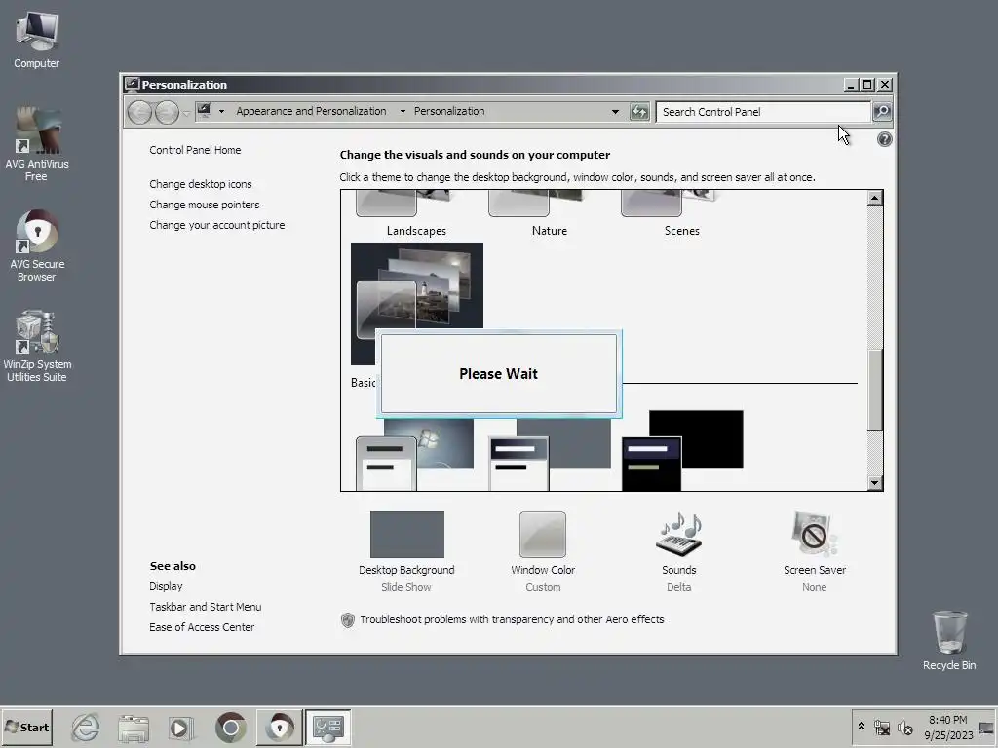Open the address bar history dropdown
This screenshot has height=748, width=998.
(x=615, y=112)
